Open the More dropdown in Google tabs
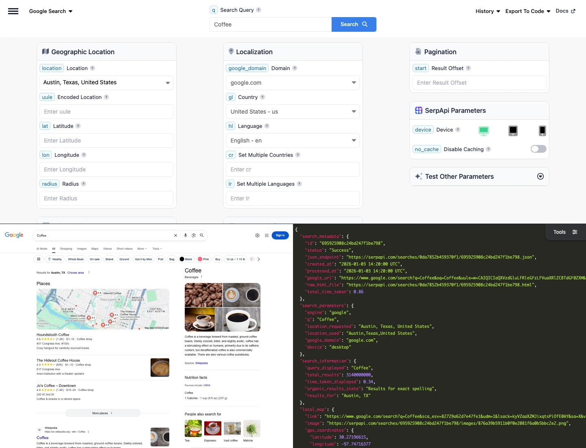This screenshot has width=586, height=448. point(142,248)
